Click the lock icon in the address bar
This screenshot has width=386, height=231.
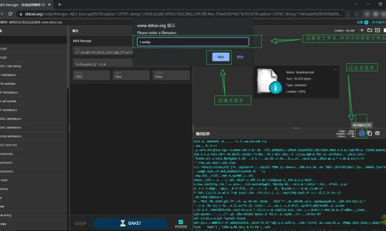(21, 14)
